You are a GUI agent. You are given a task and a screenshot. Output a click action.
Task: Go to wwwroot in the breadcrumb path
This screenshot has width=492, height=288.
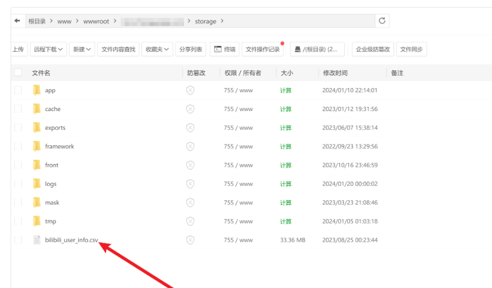pyautogui.click(x=96, y=21)
